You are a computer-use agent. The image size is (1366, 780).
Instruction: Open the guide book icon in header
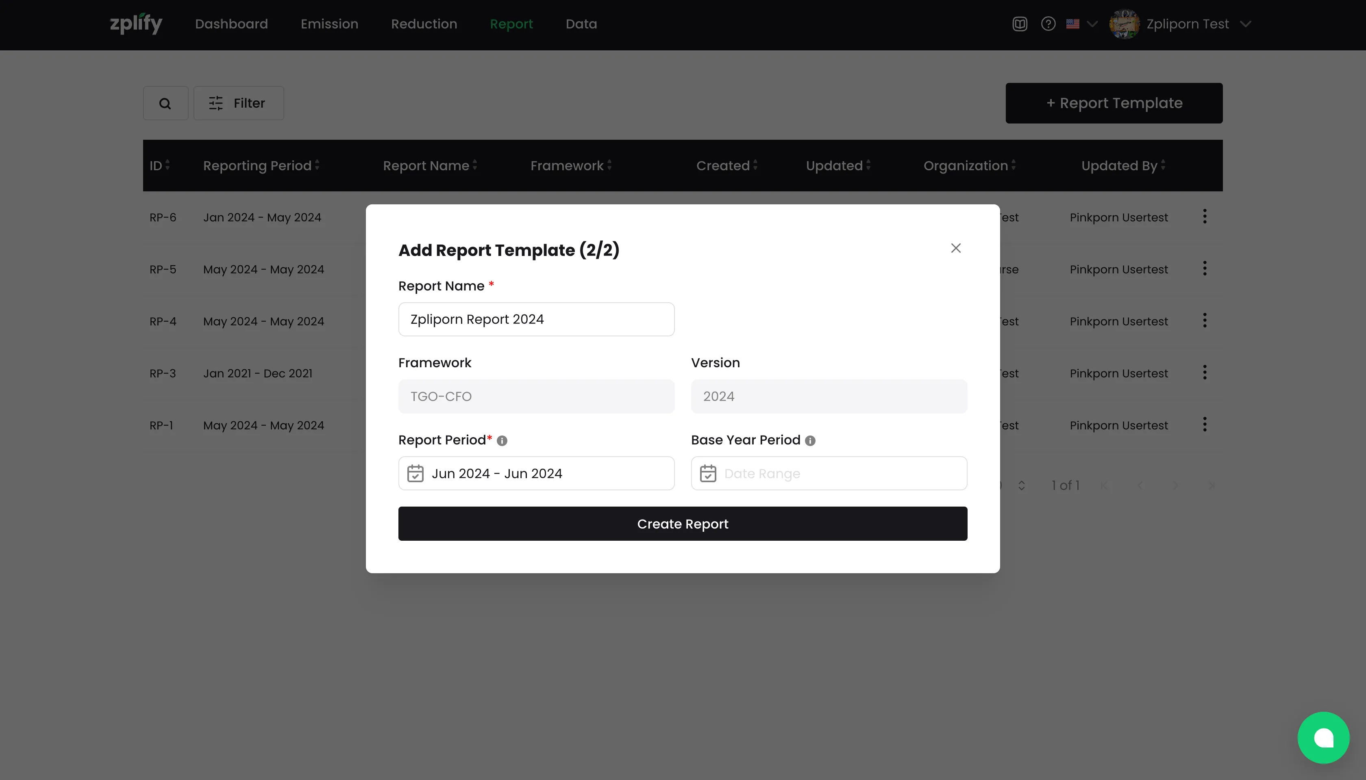[1020, 24]
